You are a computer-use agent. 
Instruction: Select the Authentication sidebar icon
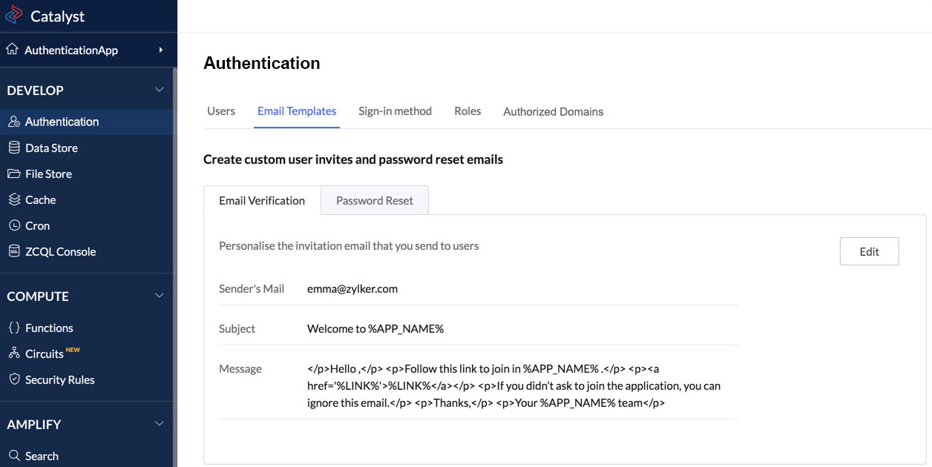(13, 121)
